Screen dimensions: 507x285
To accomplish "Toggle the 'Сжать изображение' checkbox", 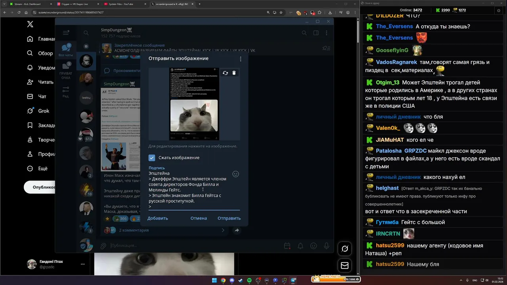I will tap(152, 158).
